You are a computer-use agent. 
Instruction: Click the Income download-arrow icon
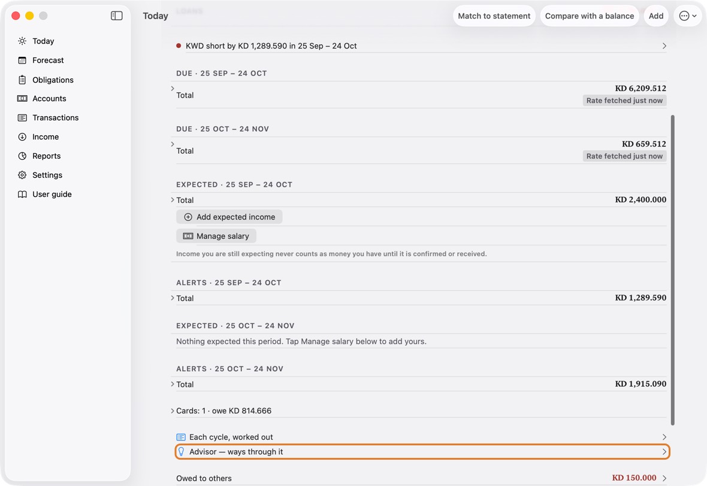(22, 137)
